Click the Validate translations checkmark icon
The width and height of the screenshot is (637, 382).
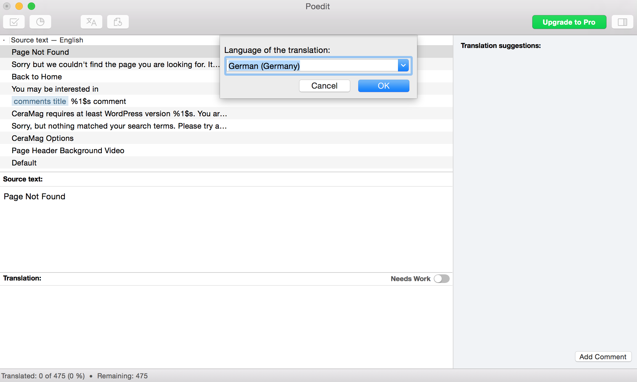pyautogui.click(x=14, y=22)
